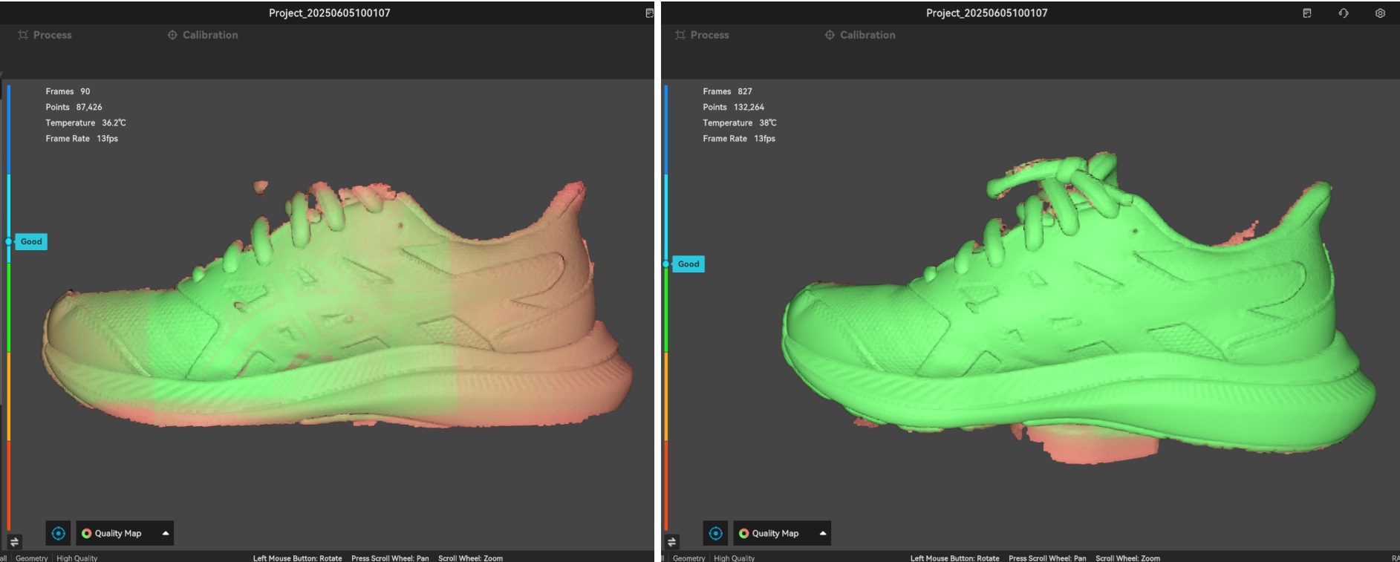Expand the Quality Map arrow in right panel
The image size is (1400, 562).
click(822, 533)
